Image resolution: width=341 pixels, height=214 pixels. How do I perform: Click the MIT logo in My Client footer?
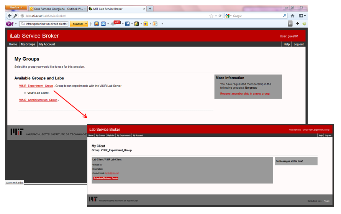point(93,199)
